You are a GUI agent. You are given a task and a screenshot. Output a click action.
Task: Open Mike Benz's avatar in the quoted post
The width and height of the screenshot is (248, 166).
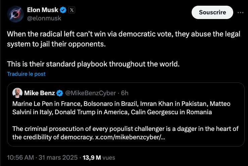tap(17, 93)
